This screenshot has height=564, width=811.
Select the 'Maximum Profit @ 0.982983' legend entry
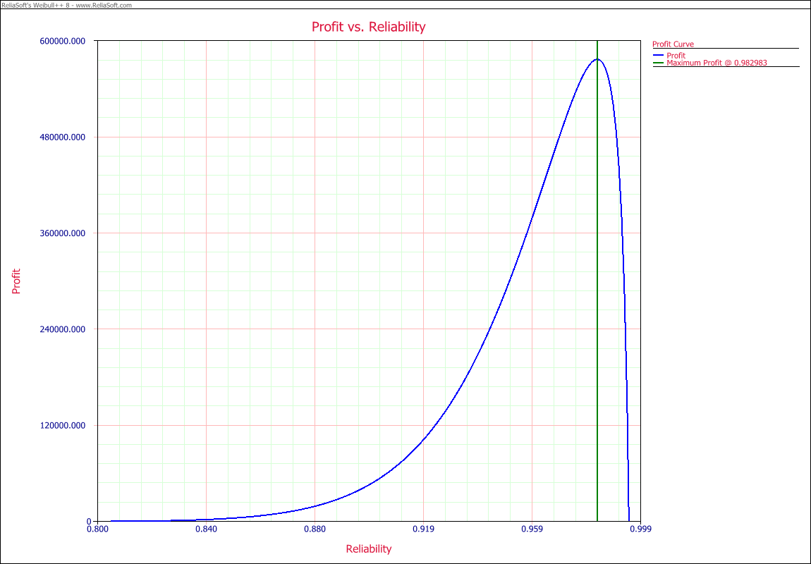pos(717,63)
